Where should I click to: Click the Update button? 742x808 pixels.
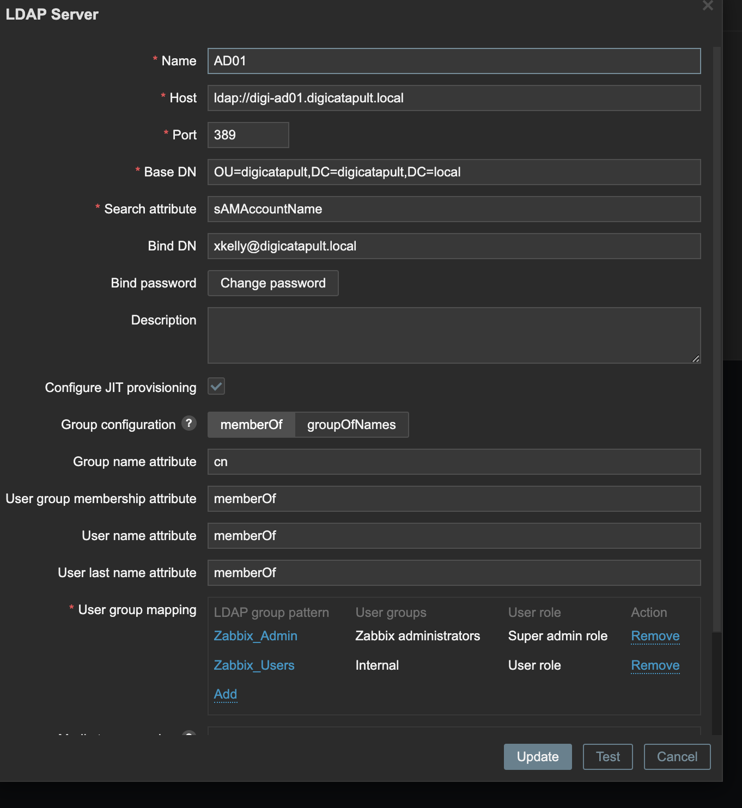537,757
